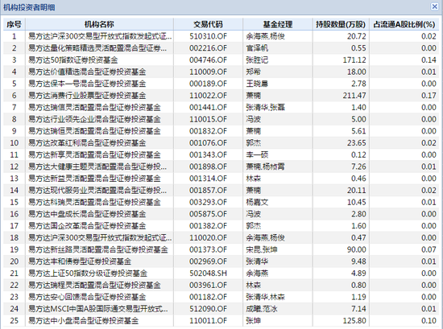Select fund 易方达新益灵活配置混合型证券投资基金
The width and height of the screenshot is (443, 329).
tap(95, 179)
